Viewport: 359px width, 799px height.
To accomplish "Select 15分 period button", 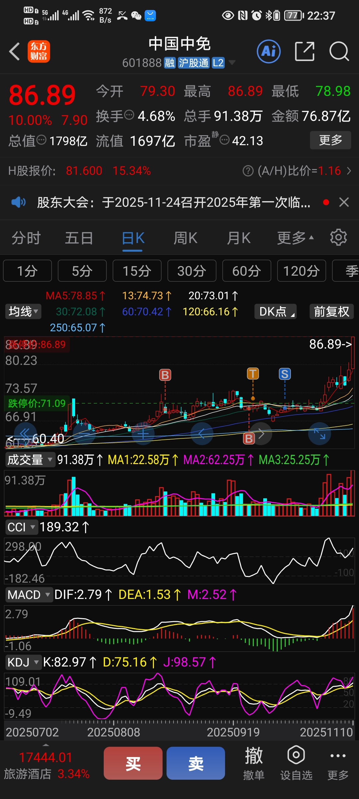I will point(137,271).
